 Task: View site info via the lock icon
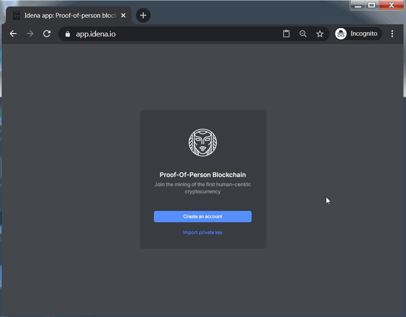(68, 34)
